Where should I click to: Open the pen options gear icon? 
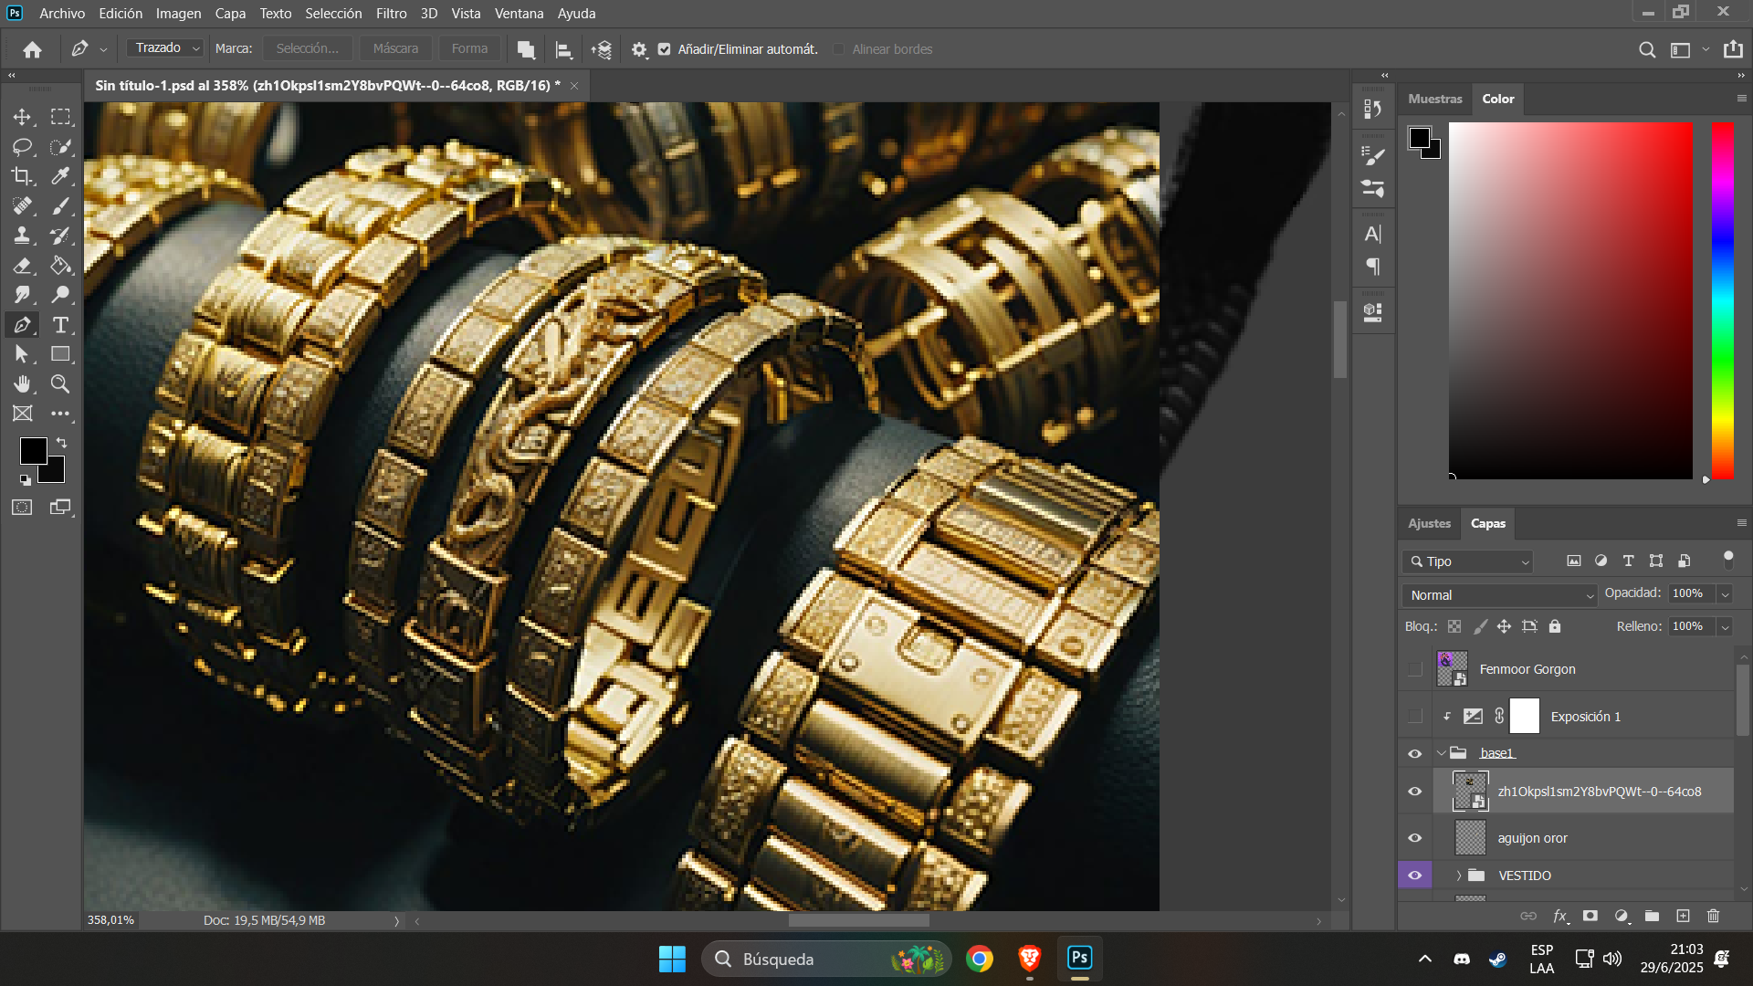click(x=639, y=49)
